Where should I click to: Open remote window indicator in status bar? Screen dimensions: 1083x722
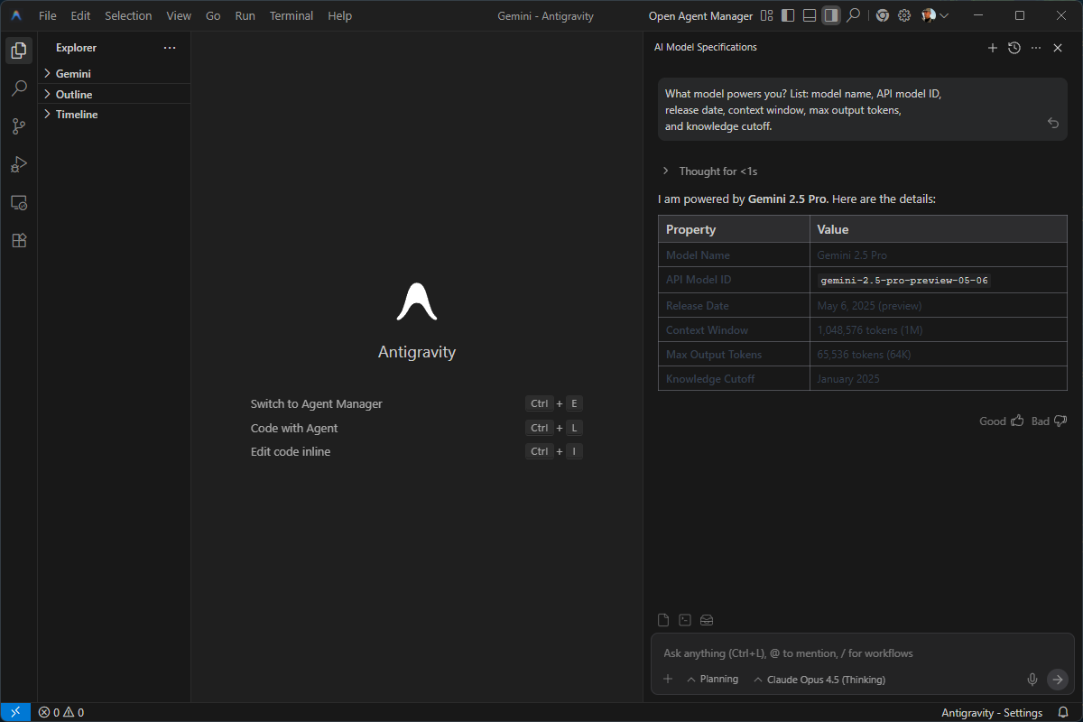(x=15, y=712)
